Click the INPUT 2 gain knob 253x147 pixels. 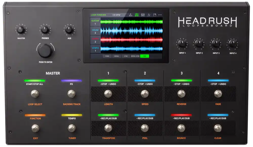tap(199, 44)
